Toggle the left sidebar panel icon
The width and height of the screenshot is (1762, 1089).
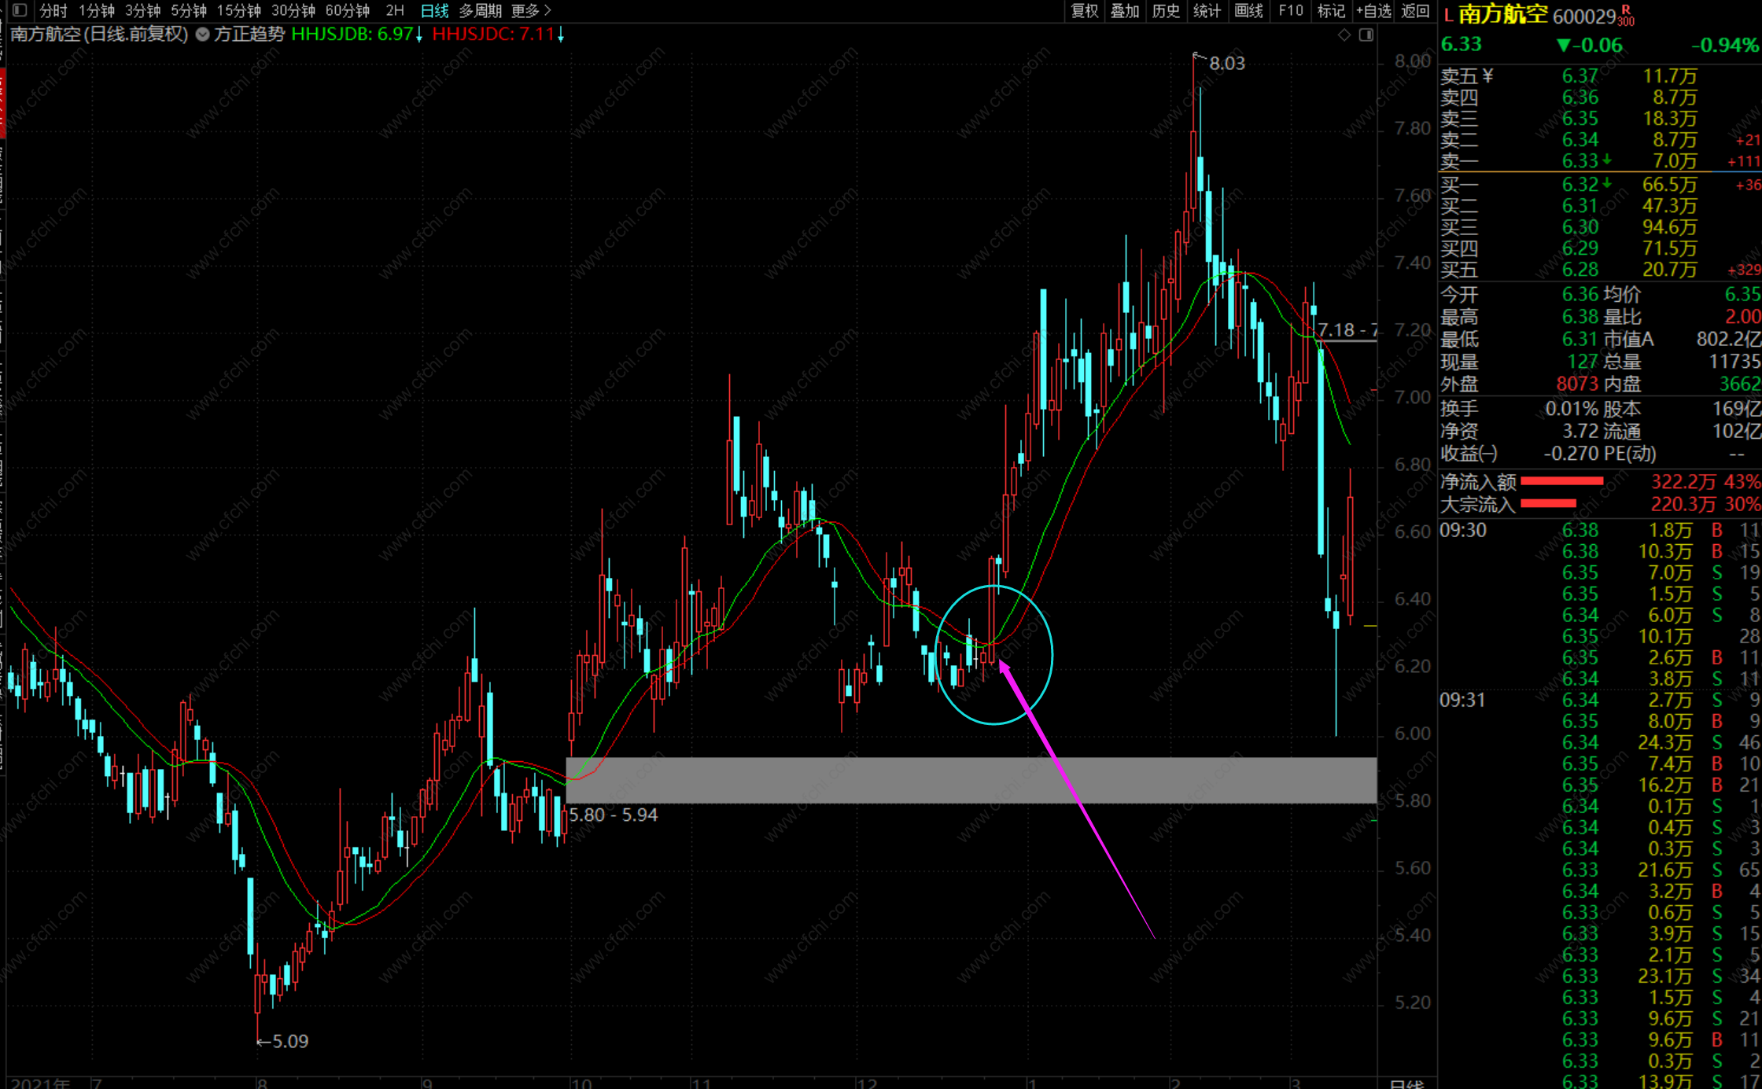[x=20, y=10]
